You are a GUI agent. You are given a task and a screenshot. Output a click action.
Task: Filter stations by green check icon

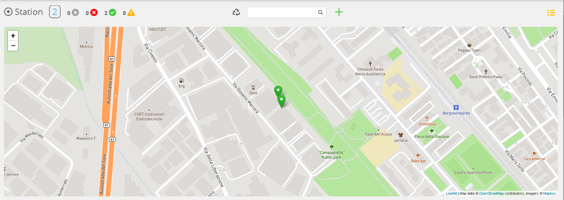click(113, 13)
